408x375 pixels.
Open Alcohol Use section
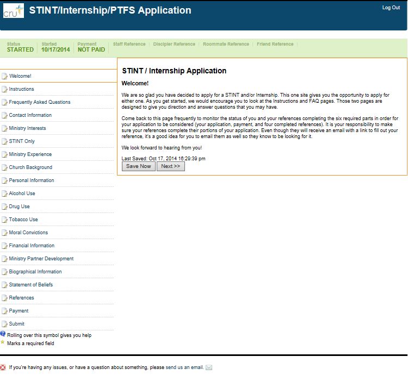pos(22,193)
